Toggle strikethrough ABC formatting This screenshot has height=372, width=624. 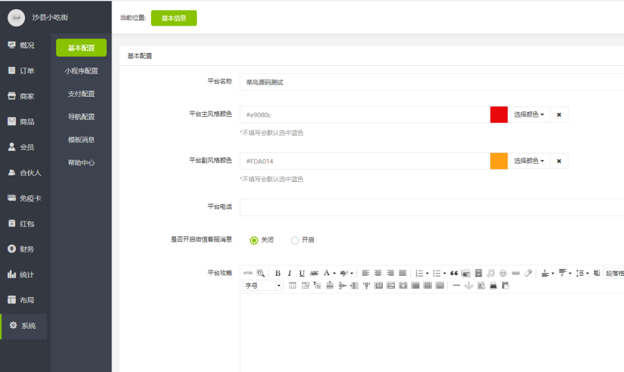pos(314,273)
